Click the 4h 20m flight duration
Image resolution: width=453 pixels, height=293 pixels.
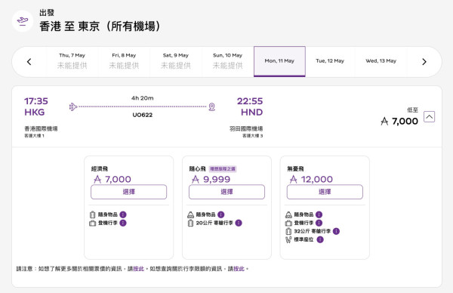(143, 98)
